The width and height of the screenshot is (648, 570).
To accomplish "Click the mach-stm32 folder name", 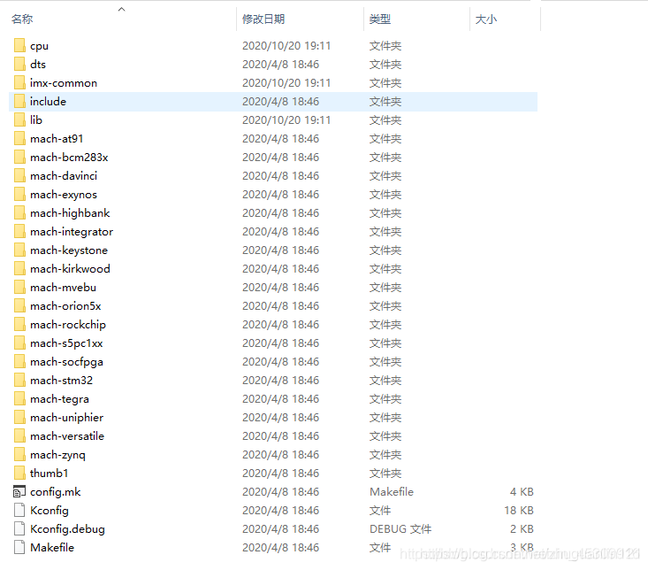I will (x=61, y=381).
